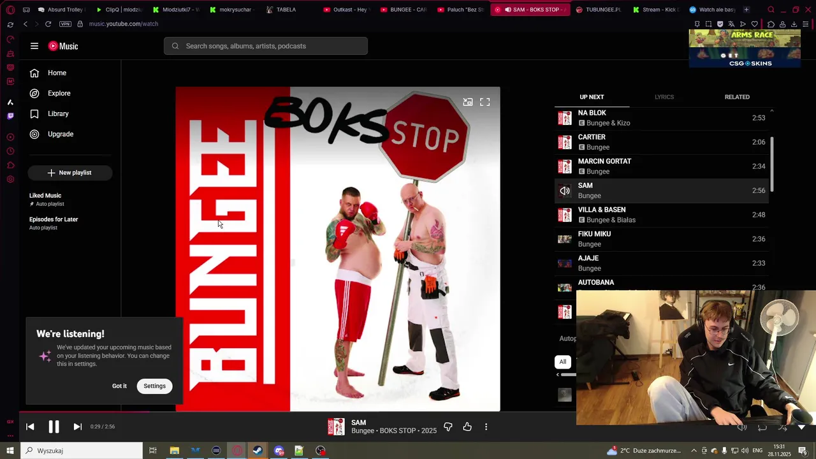
Task: Open the Windows Start menu
Action: coord(10,451)
